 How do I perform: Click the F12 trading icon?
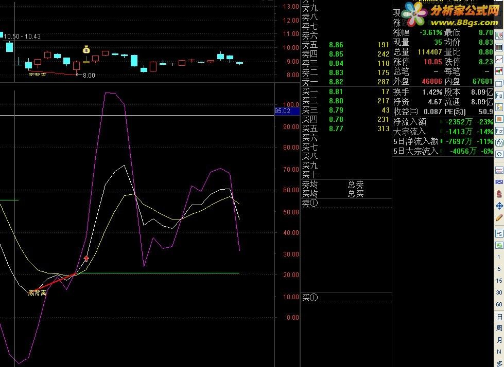pos(499,131)
